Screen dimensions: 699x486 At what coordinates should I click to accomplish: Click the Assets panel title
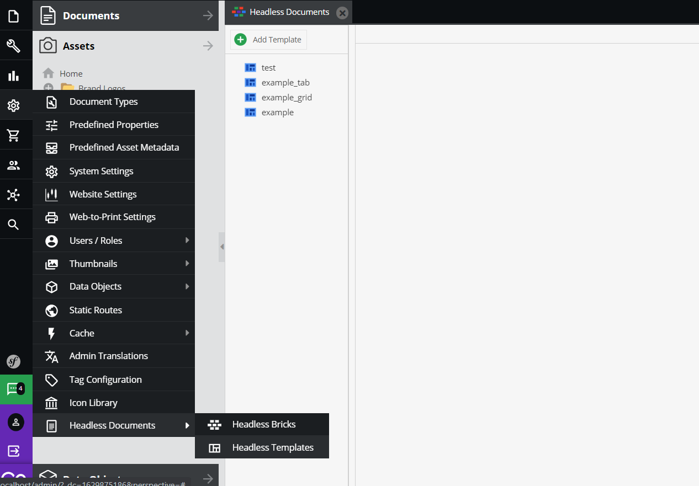coord(78,46)
